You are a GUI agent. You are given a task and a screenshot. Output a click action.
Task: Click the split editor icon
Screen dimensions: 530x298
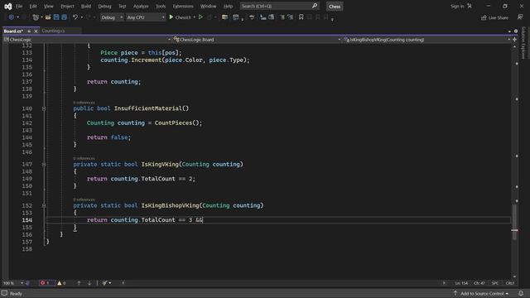click(514, 40)
